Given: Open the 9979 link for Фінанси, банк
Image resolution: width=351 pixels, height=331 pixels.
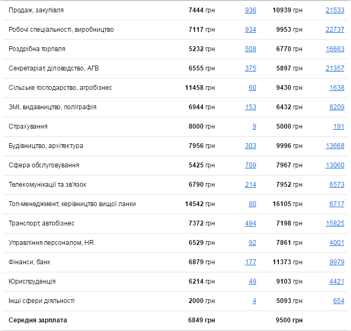Looking at the screenshot, I should [336, 262].
